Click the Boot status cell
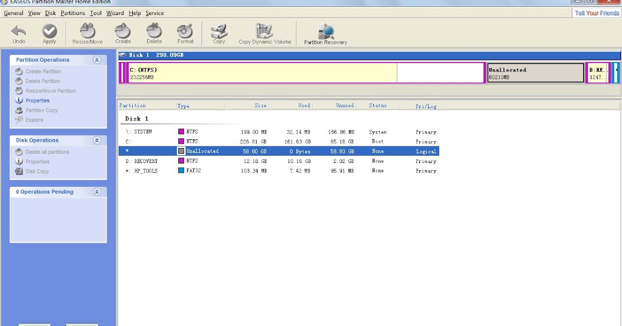The height and width of the screenshot is (326, 622). [378, 141]
